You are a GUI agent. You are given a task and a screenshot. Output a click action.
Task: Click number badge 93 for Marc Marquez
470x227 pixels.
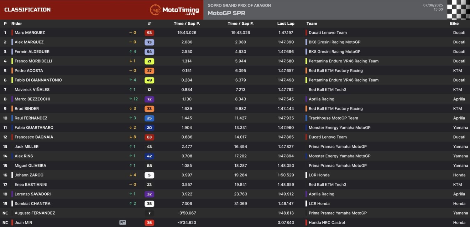click(149, 33)
